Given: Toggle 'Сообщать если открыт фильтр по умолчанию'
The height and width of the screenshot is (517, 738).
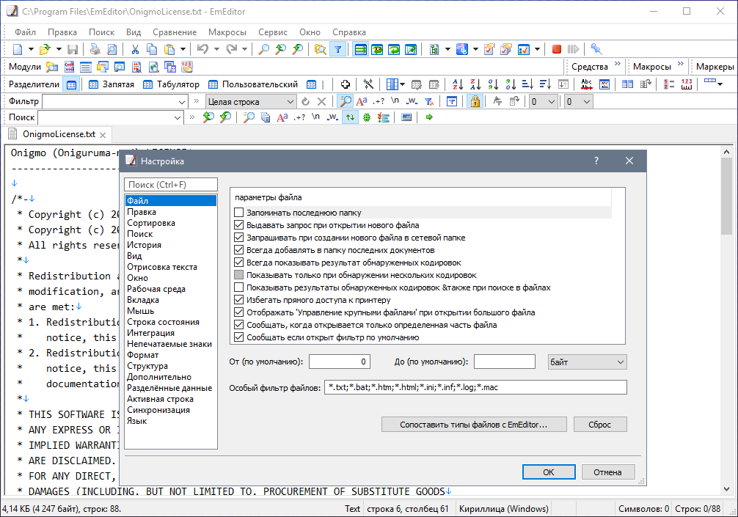Looking at the screenshot, I should (x=238, y=337).
